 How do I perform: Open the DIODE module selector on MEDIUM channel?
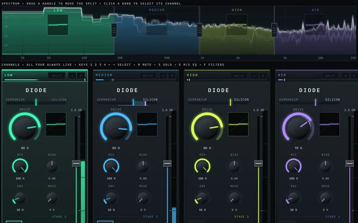pyautogui.click(x=127, y=91)
